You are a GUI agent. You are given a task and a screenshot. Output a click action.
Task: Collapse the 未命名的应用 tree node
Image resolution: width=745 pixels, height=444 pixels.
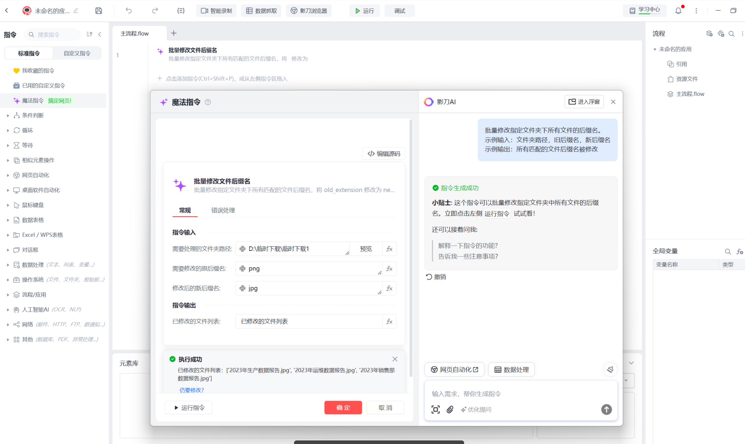[x=655, y=49]
